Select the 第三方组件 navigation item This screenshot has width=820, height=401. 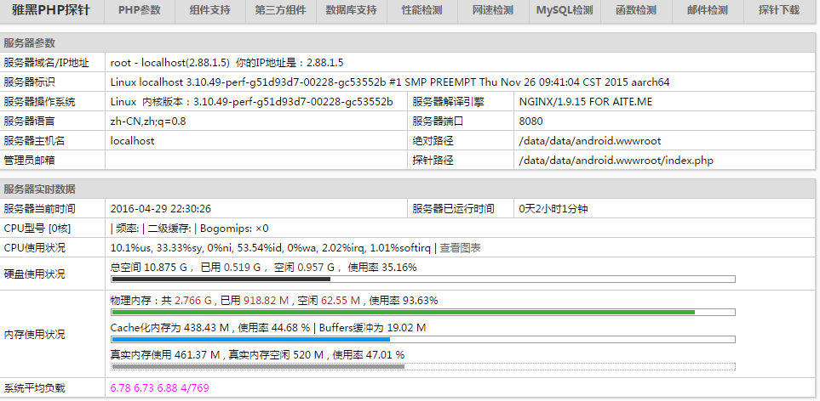click(x=280, y=11)
